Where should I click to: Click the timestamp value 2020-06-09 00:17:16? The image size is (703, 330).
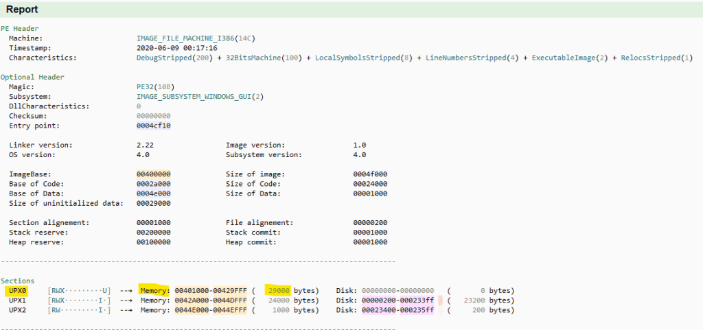(x=177, y=48)
